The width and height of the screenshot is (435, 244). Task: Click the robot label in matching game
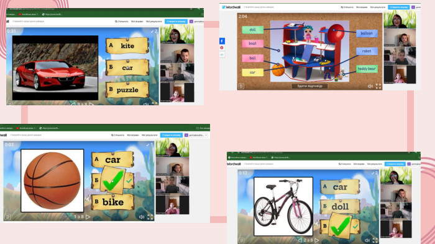(367, 51)
